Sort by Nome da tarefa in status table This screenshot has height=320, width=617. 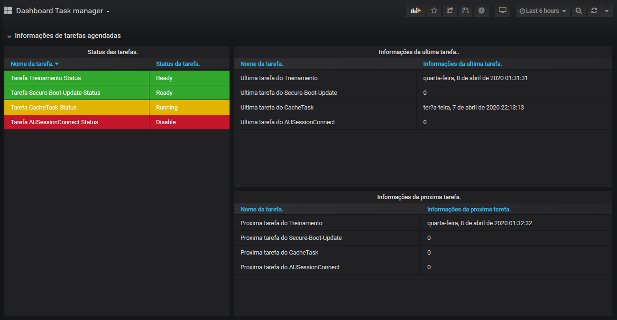click(x=32, y=64)
